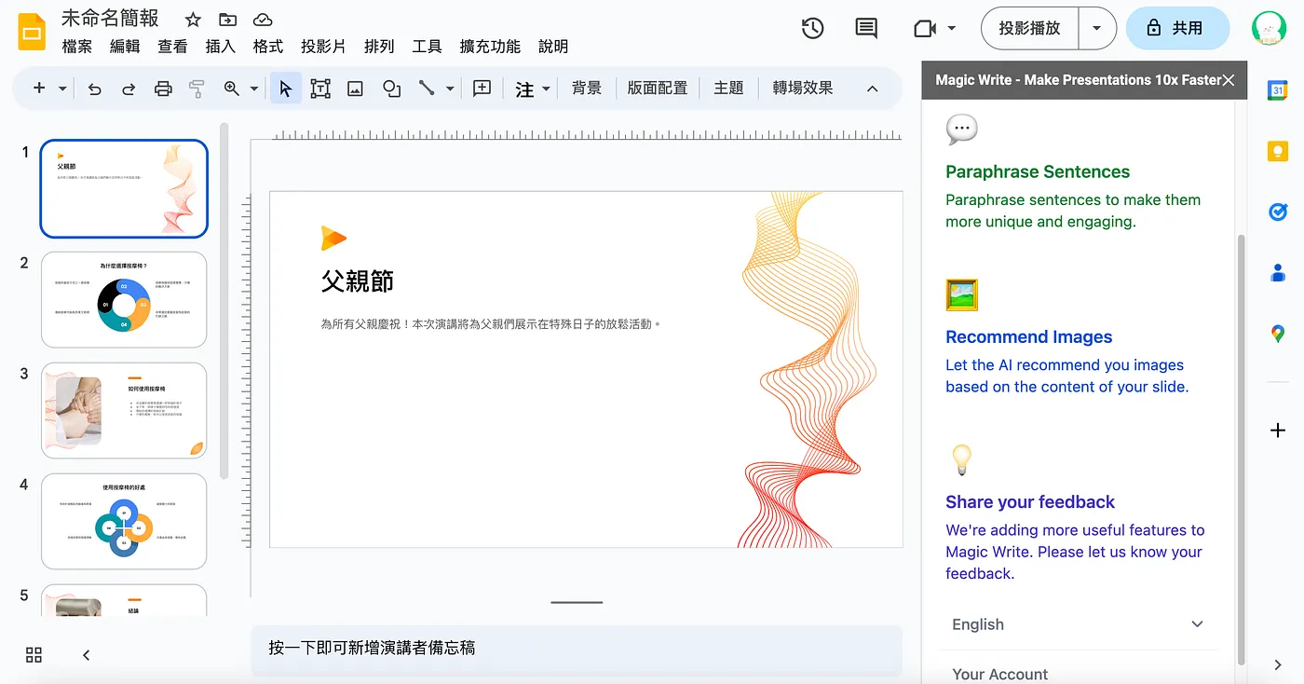Print the presentation
The height and width of the screenshot is (684, 1304).
point(163,89)
